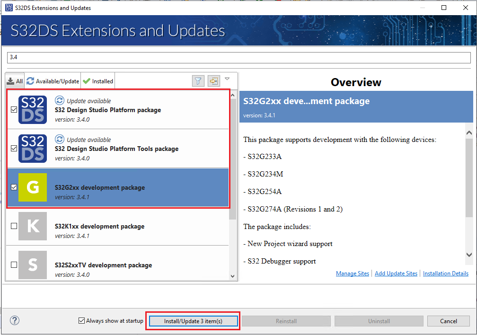477x335 pixels.
Task: Open the help question mark icon
Action: 15,320
